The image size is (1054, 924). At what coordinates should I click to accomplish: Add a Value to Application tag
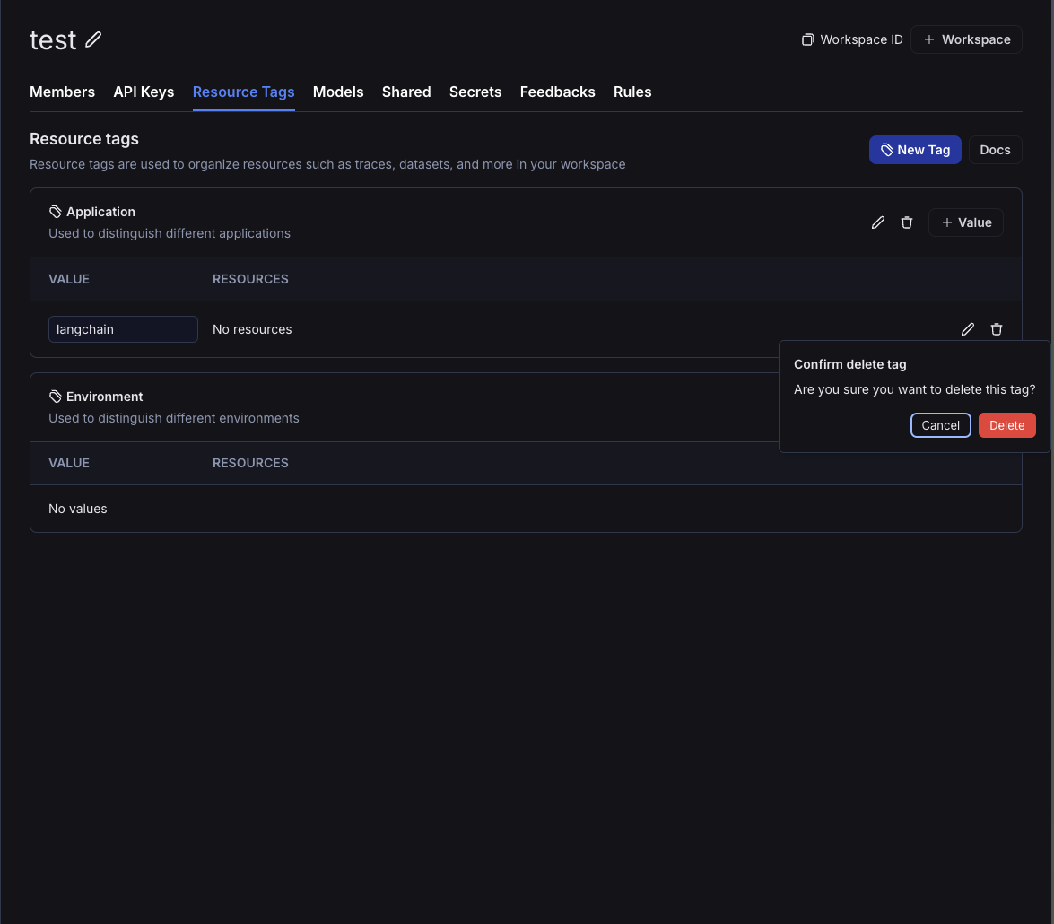[966, 222]
